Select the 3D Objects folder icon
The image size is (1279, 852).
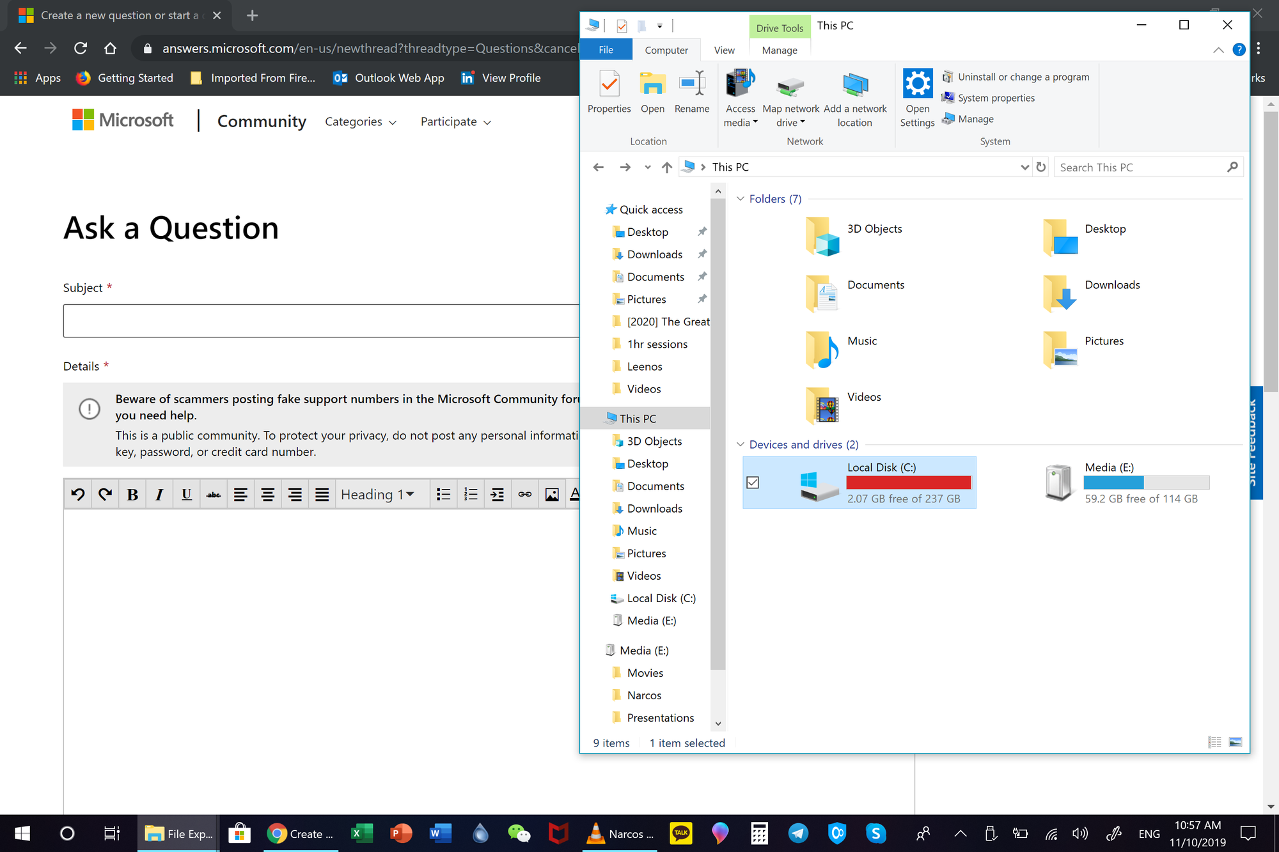tap(822, 236)
